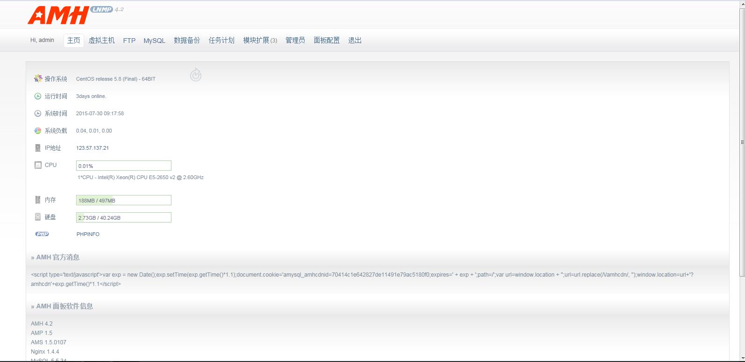
Task: Click the IP address server icon
Action: pyautogui.click(x=38, y=148)
